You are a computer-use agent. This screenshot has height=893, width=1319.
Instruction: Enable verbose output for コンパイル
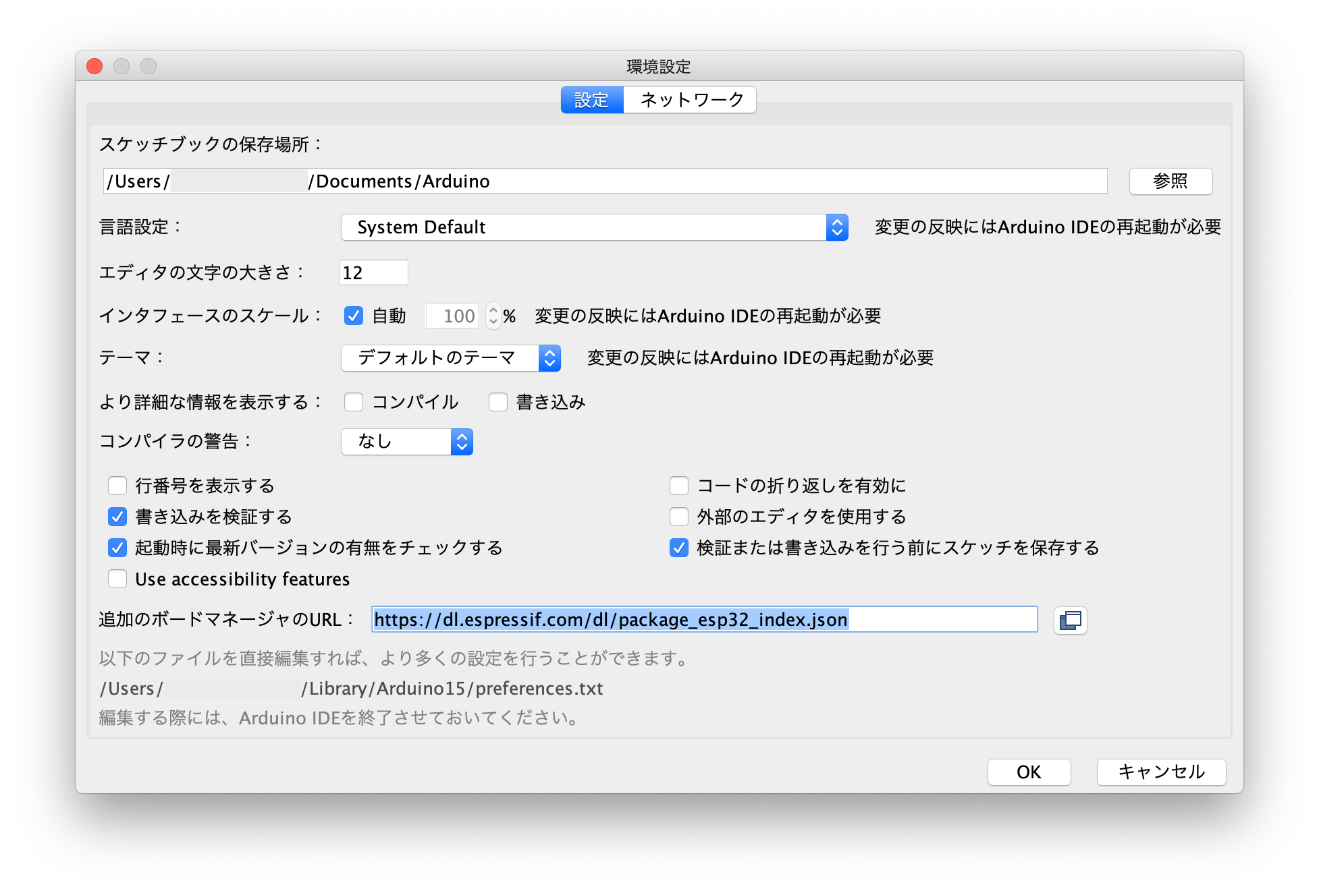pyautogui.click(x=354, y=402)
